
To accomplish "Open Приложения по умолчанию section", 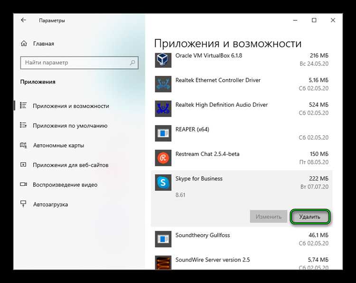I will pos(70,126).
